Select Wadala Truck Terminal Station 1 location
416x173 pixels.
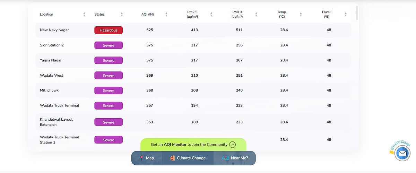[60, 140]
